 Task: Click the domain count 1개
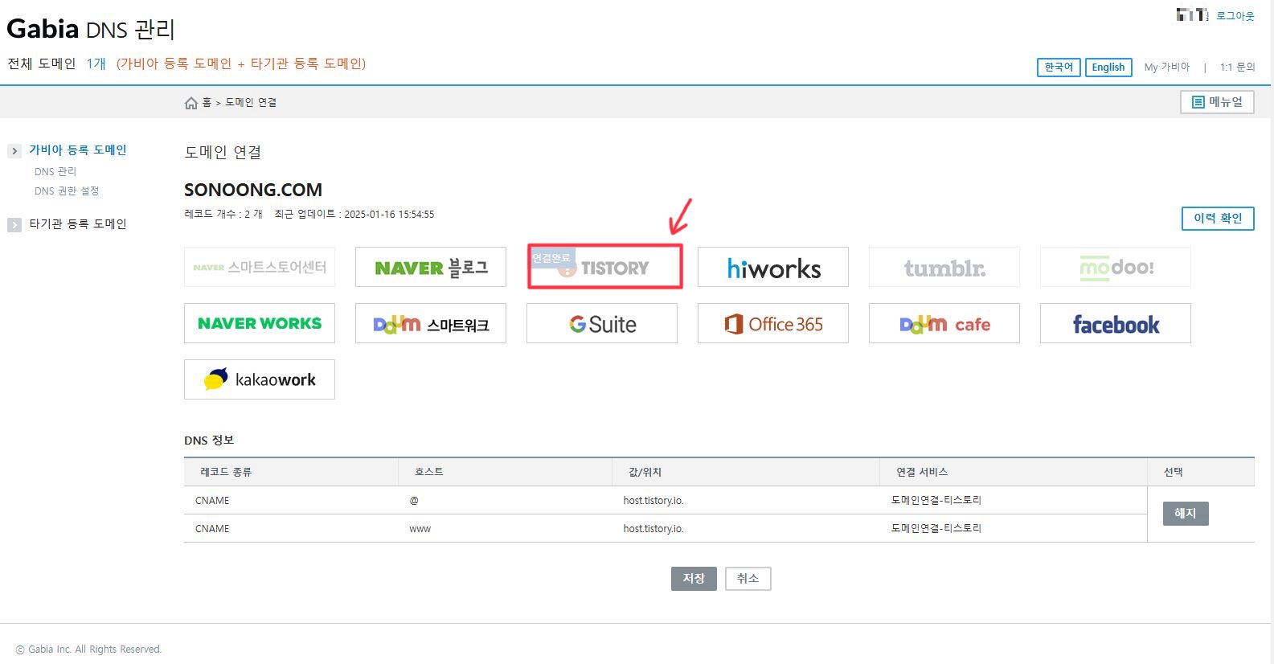coord(96,64)
